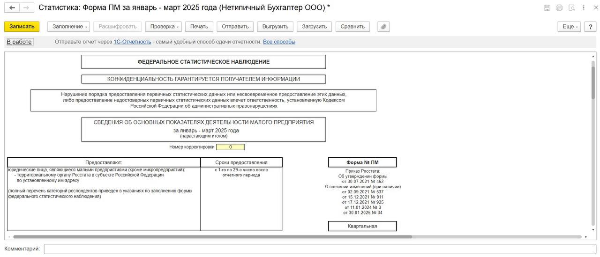
Task: Click the Выгрузить button
Action: click(x=276, y=27)
